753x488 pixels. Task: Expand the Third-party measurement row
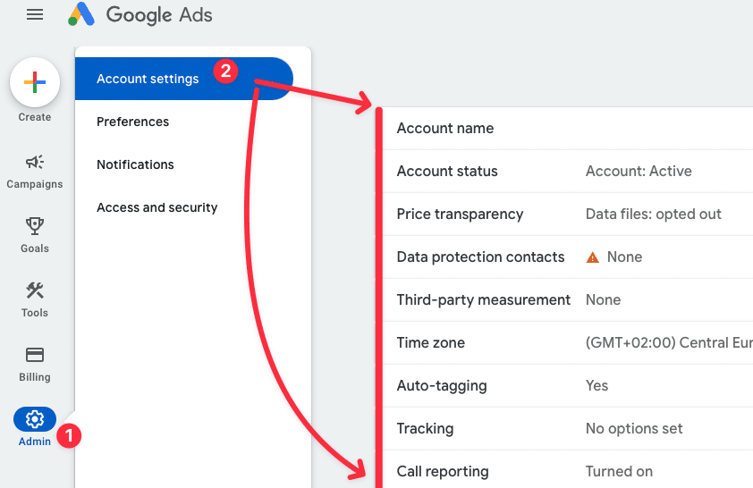(x=568, y=300)
